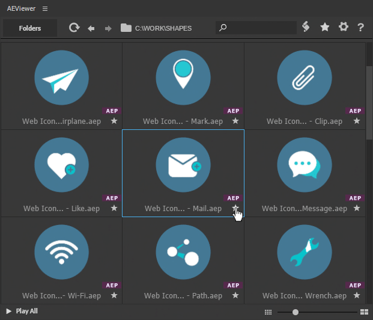Click AEP badge on the Like item

coord(112,198)
